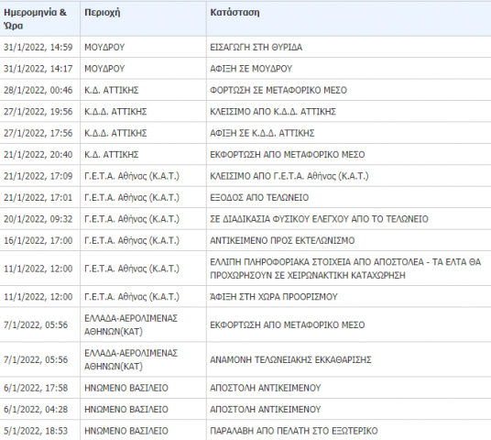
Task: Select date cell '31/1/2022, 14:59'
Action: (x=38, y=47)
